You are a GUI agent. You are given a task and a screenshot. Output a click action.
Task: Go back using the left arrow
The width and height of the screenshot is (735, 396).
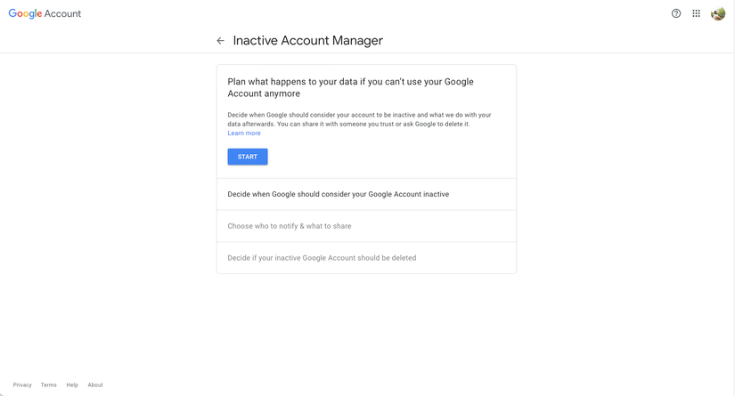pos(220,41)
